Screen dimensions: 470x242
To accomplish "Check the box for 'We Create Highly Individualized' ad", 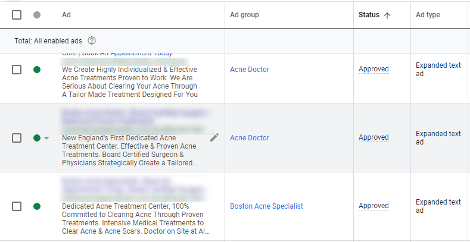I will 17,70.
